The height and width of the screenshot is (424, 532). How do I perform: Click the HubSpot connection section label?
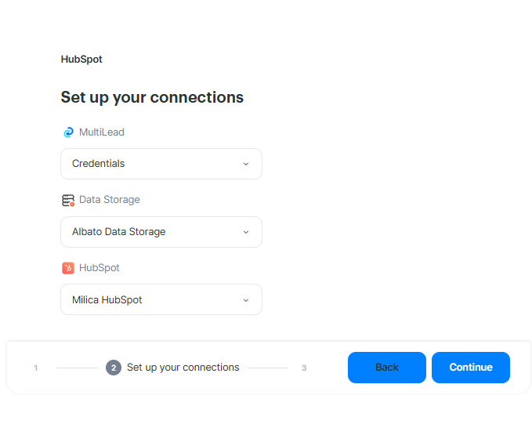tap(100, 268)
